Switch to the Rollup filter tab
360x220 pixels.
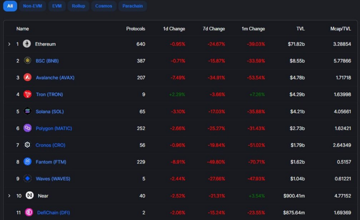[x=78, y=6]
